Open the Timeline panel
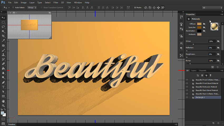The height and width of the screenshot is (126, 224). (12, 124)
